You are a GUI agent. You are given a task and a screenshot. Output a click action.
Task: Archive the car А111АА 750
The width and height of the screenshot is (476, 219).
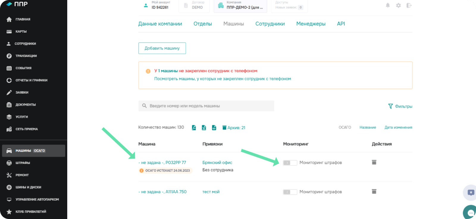click(x=374, y=192)
